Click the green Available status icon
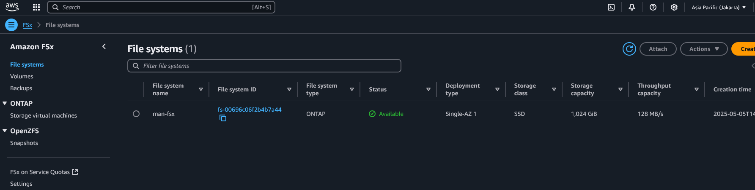This screenshot has height=190, width=755. [372, 114]
